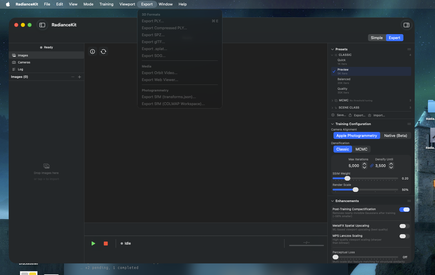Expand the MCMC preset group
Image resolution: width=435 pixels, height=275 pixels.
click(332, 100)
